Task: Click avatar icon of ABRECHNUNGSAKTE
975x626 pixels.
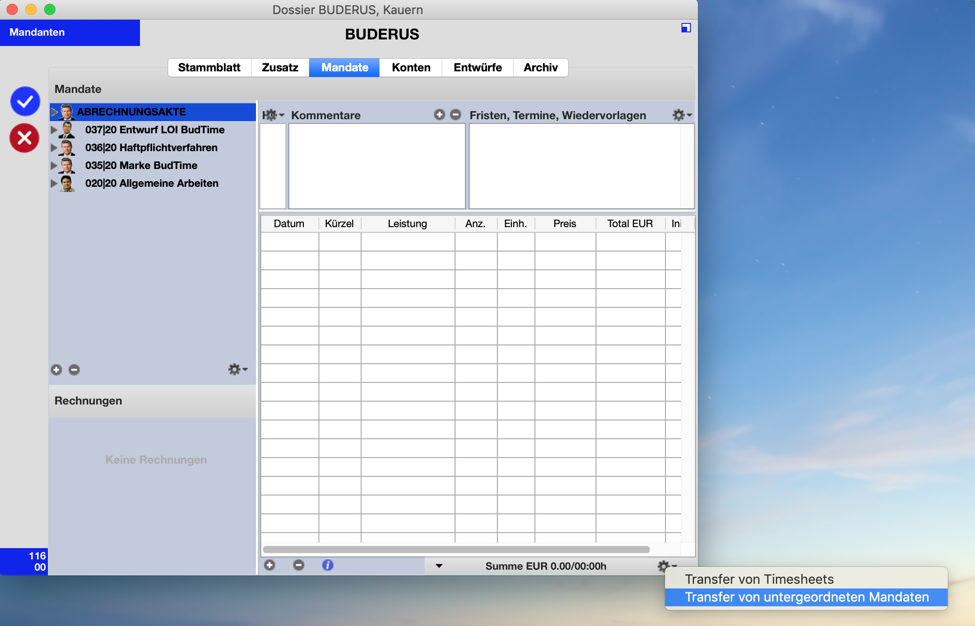Action: click(x=67, y=112)
